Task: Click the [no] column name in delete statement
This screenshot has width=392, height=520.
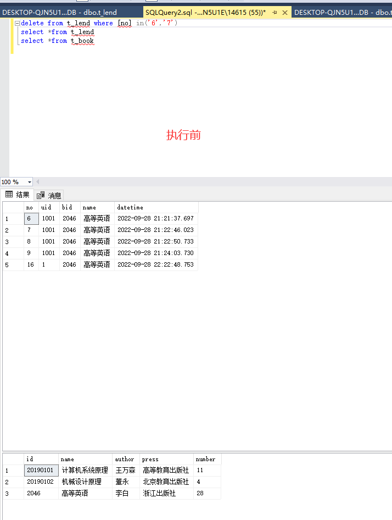Action: pos(125,23)
